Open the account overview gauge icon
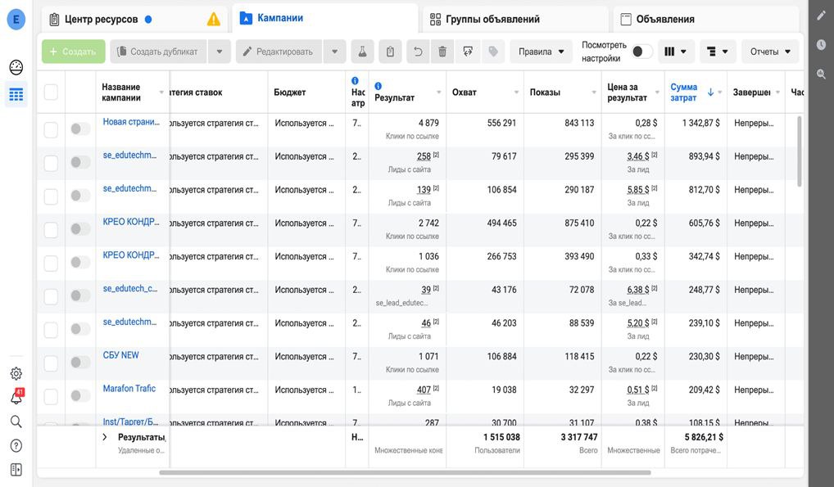Viewport: 834px width, 487px height. tap(16, 67)
